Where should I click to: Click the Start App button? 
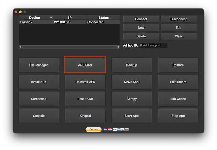(x=132, y=116)
